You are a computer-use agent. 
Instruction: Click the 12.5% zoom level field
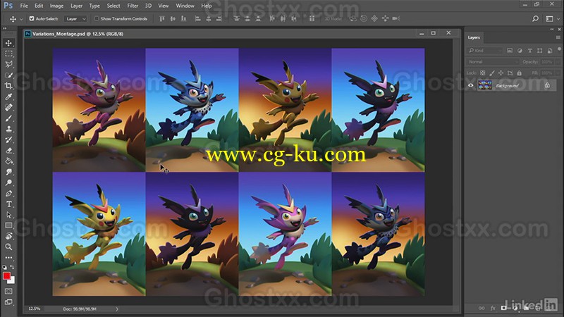(x=35, y=309)
